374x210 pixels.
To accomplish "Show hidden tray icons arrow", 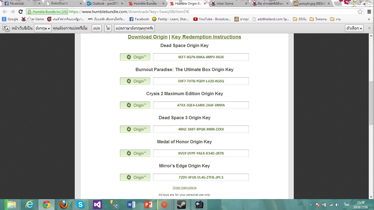I will tap(311, 205).
